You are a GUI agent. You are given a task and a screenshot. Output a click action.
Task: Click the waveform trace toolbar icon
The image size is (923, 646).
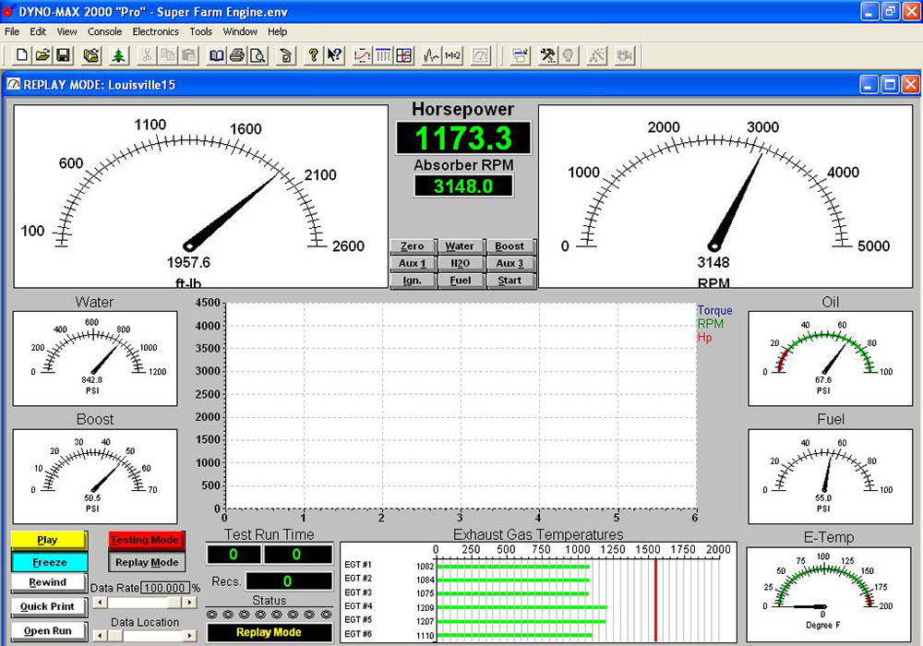pos(431,56)
